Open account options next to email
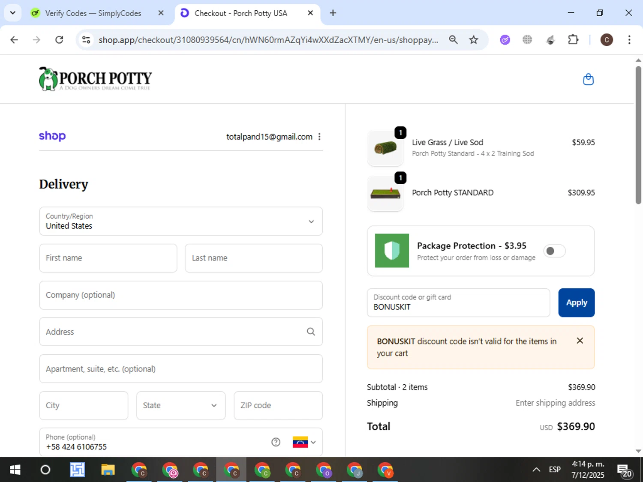This screenshot has height=482, width=643. tap(319, 137)
